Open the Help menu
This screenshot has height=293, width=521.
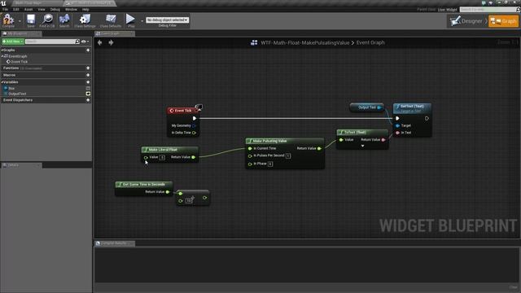click(85, 9)
